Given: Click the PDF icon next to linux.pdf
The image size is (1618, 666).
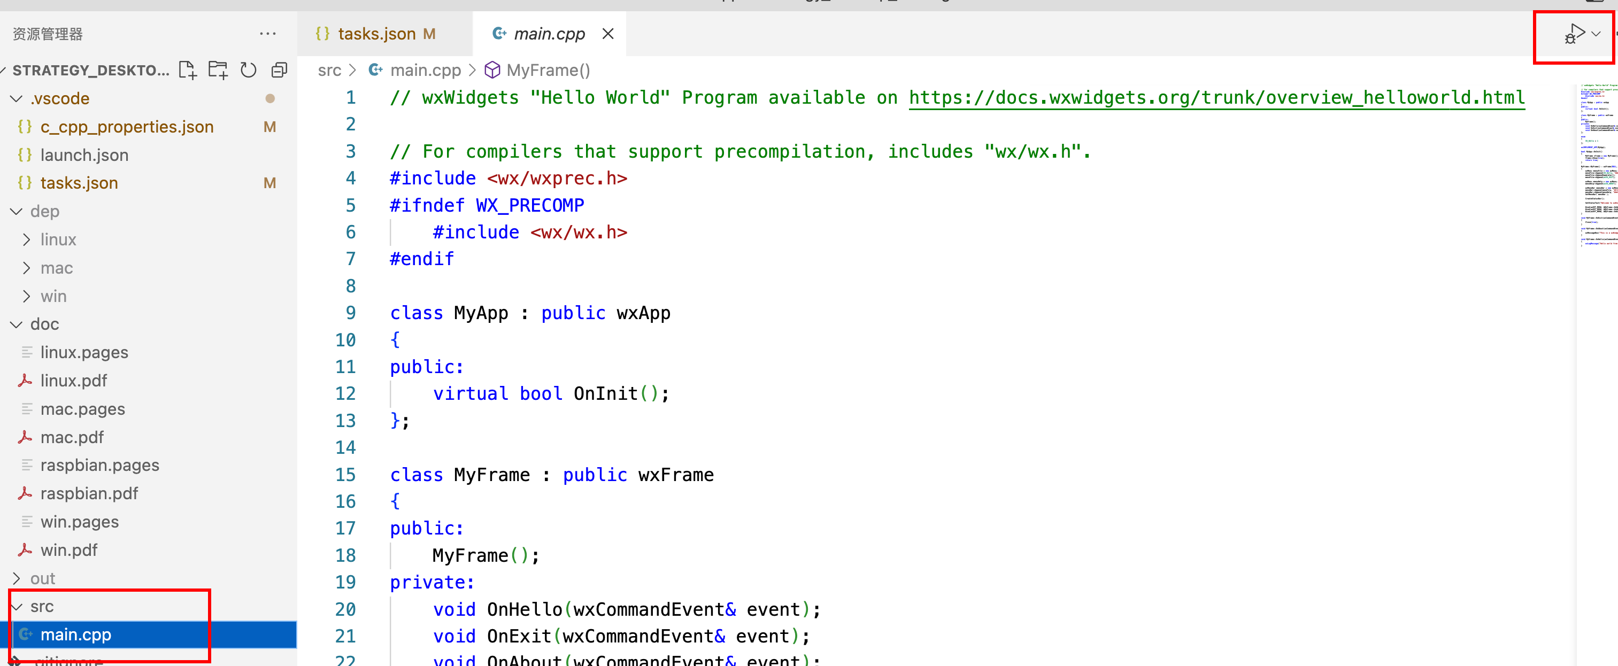Looking at the screenshot, I should coord(25,381).
